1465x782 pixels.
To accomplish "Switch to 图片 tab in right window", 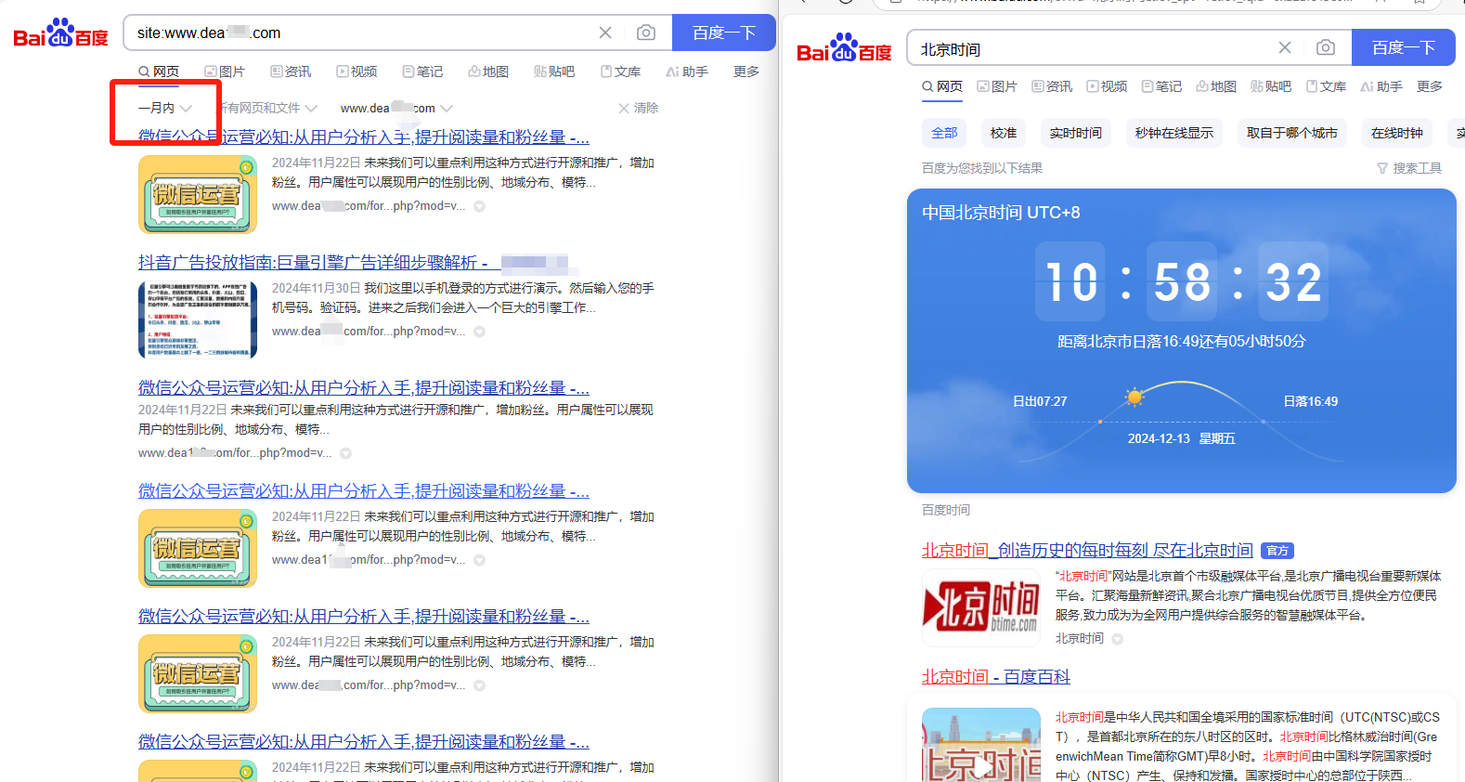I will point(997,86).
